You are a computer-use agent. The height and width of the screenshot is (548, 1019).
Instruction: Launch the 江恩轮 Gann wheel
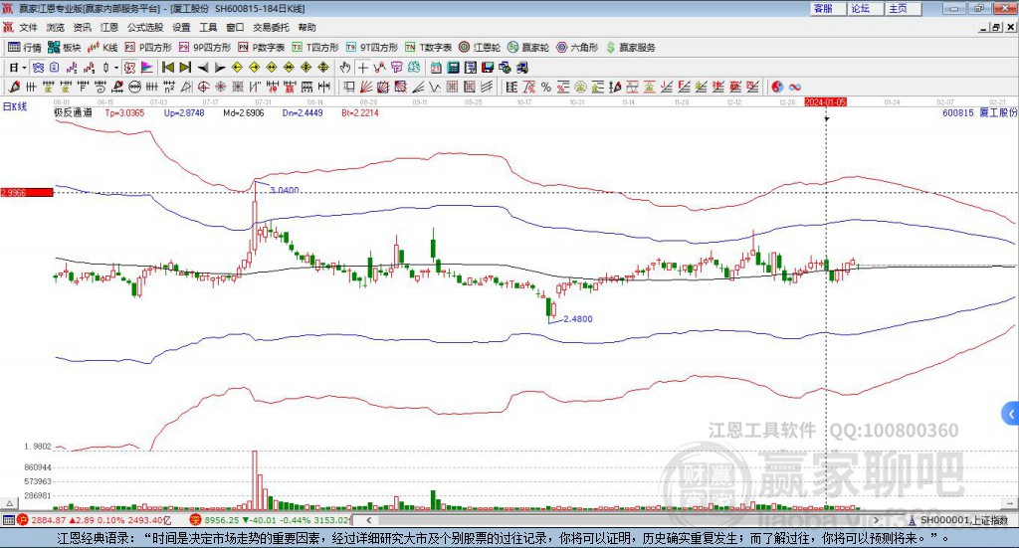[480, 48]
